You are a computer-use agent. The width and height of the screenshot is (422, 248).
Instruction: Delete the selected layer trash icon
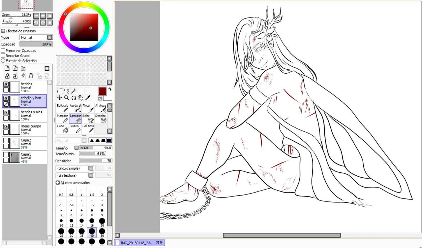click(31, 76)
